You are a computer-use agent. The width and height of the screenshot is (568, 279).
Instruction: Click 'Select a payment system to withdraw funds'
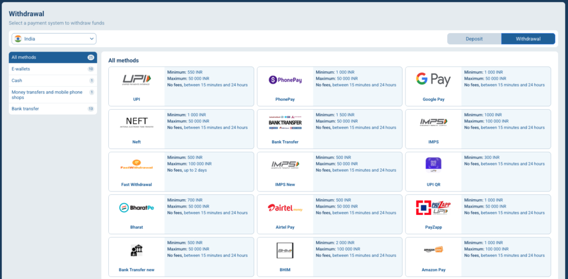coord(57,23)
